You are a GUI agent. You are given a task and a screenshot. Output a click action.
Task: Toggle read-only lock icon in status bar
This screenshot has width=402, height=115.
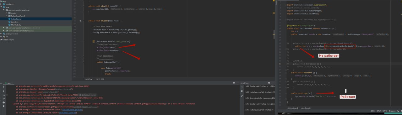398,111
